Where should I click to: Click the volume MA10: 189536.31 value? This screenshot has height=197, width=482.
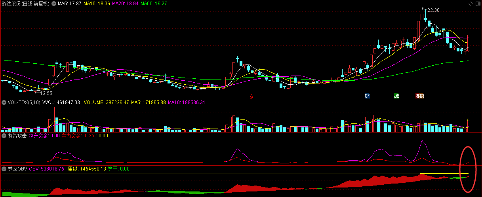click(x=187, y=102)
